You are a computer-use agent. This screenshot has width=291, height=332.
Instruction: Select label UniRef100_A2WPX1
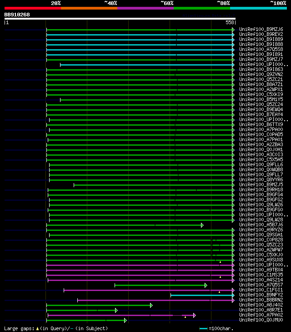[261, 89]
